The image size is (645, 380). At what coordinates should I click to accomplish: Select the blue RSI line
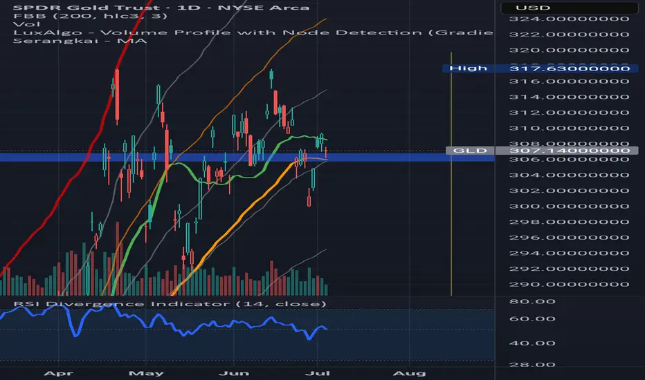click(x=164, y=323)
